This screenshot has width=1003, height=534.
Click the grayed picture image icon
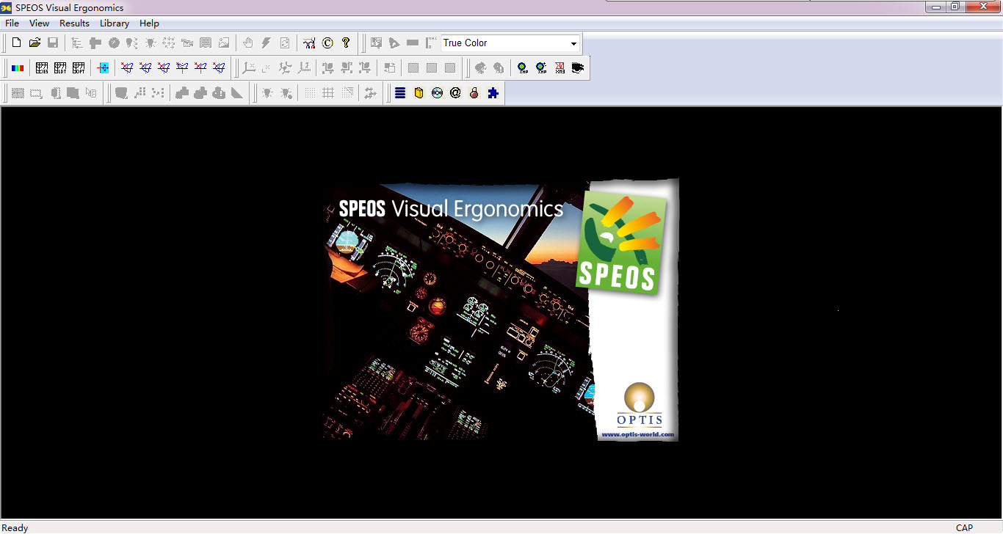[x=224, y=43]
